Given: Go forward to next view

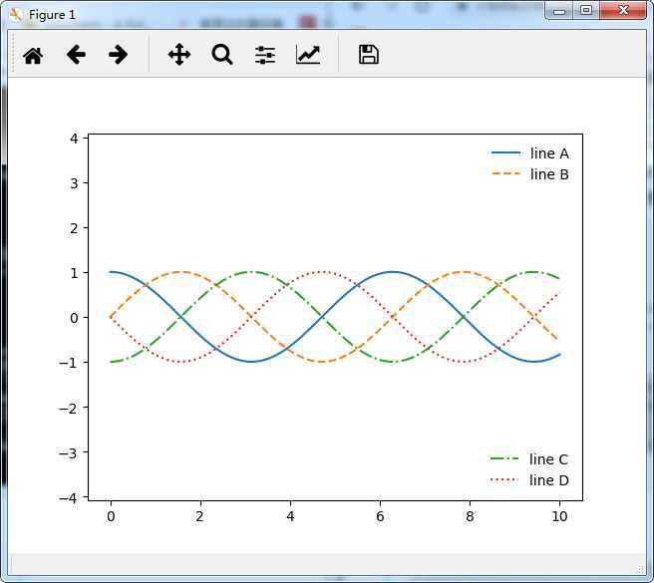Looking at the screenshot, I should click(x=118, y=55).
